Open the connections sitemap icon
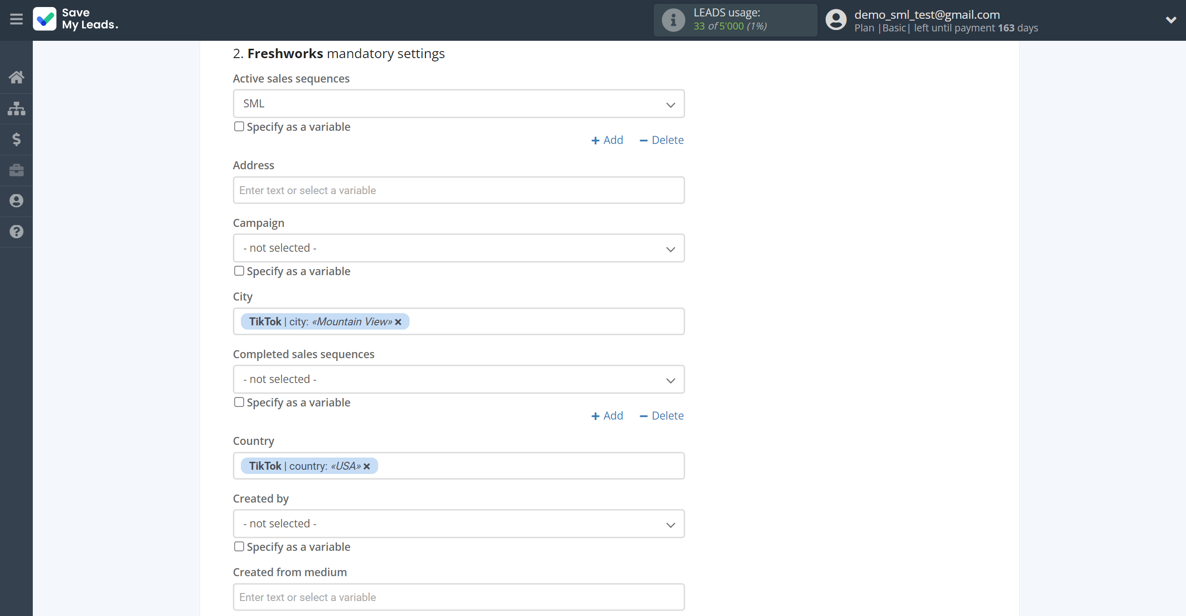 click(16, 108)
